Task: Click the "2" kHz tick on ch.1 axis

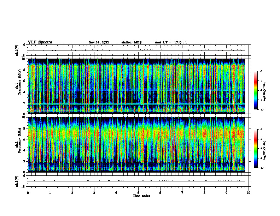Action: (25, 103)
